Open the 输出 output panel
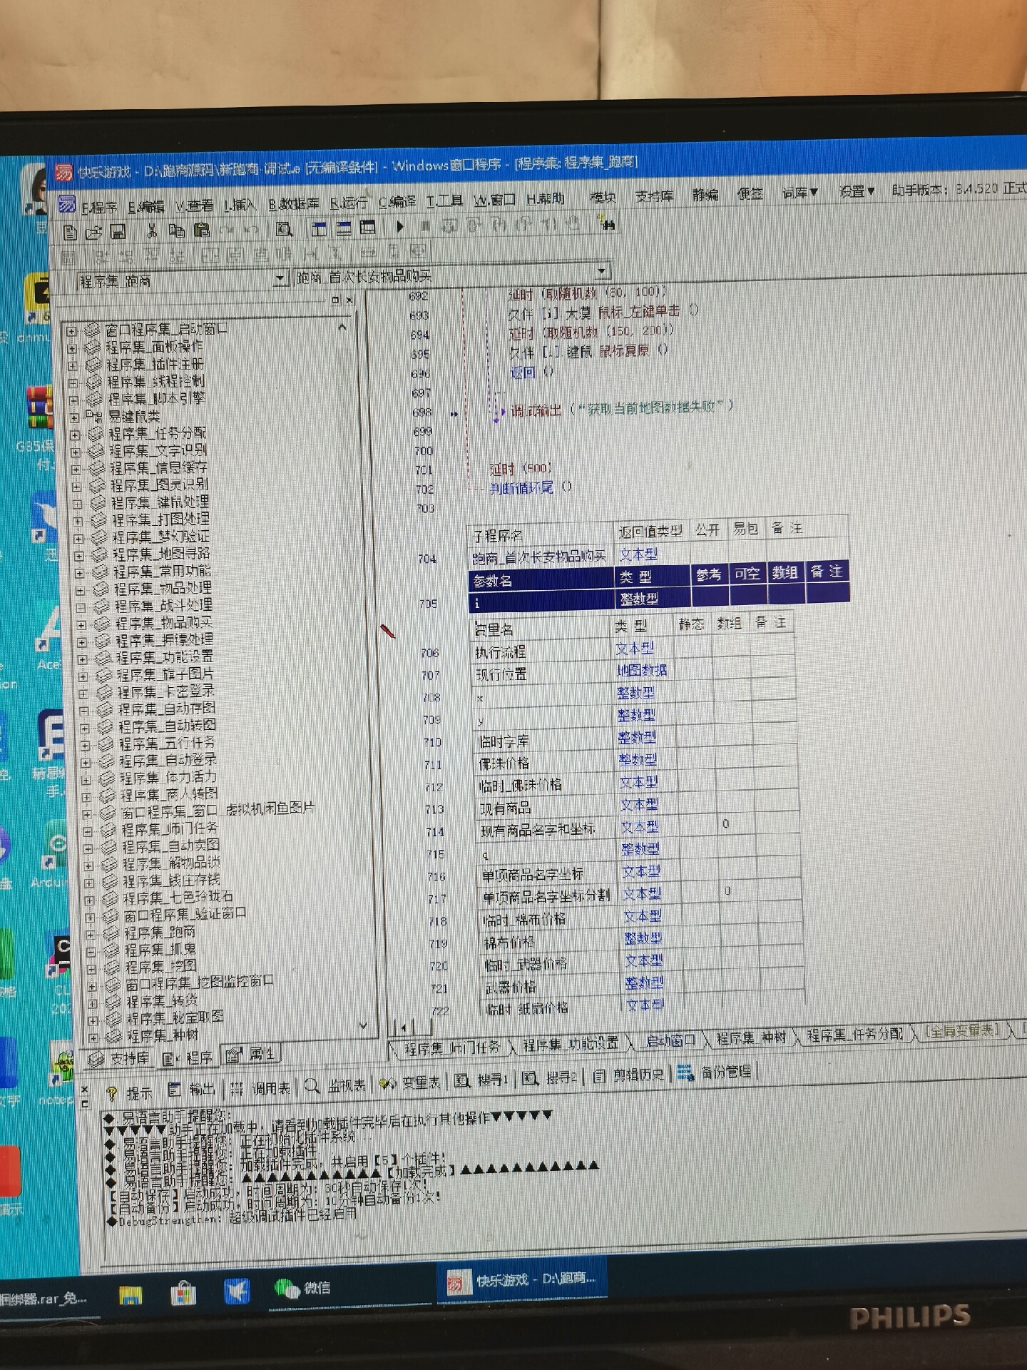1027x1370 pixels. tap(193, 1090)
